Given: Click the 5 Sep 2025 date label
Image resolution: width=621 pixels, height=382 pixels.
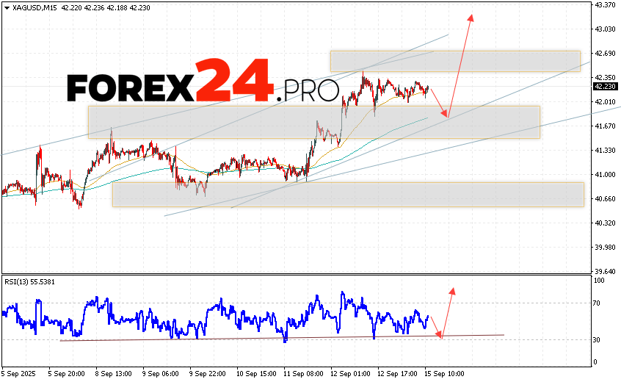Looking at the screenshot, I should pos(20,372).
